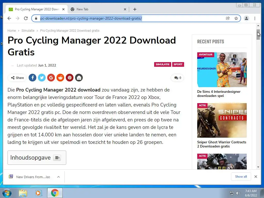
Task: Click the share page icon in address bar
Action: click(x=228, y=18)
